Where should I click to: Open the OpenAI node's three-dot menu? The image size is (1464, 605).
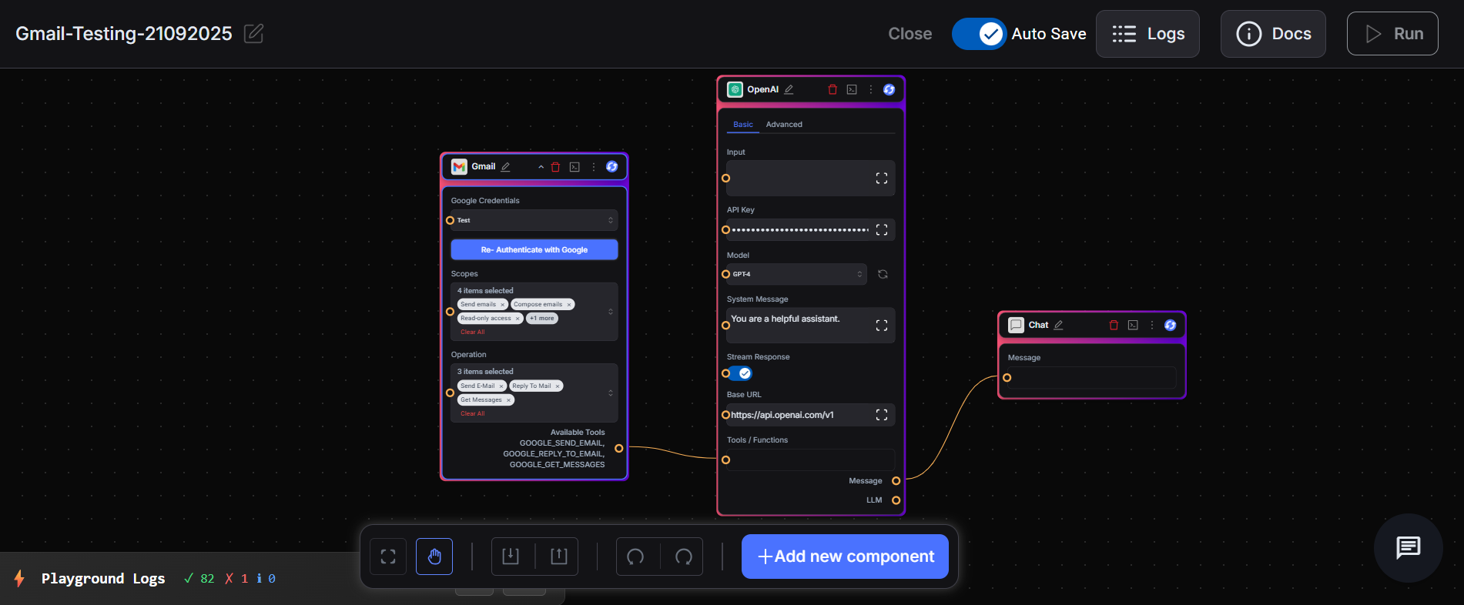coord(871,90)
